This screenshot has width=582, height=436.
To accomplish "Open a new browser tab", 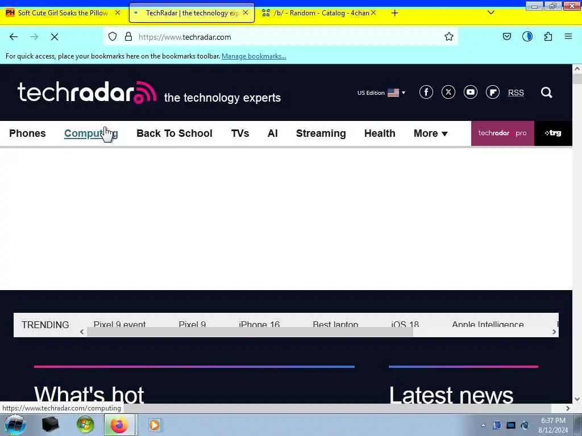I will coord(394,13).
